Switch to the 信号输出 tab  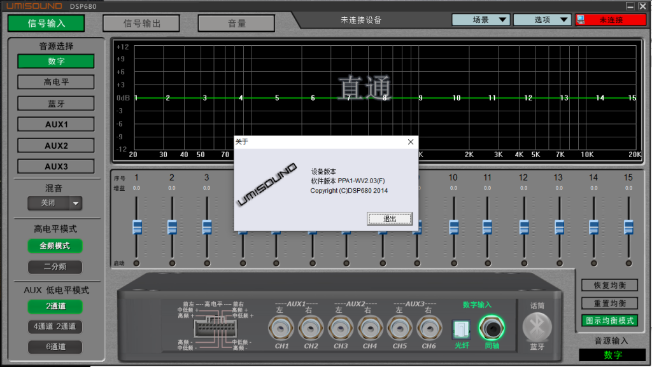(x=141, y=24)
